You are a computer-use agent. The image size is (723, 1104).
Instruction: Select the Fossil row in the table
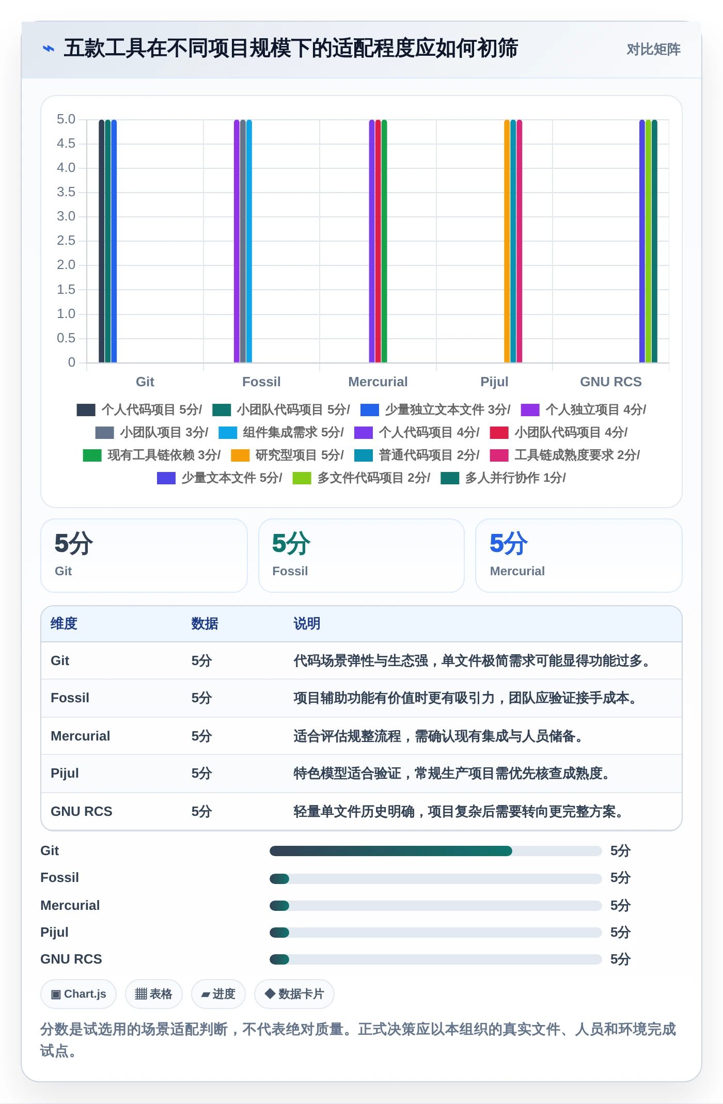pos(361,698)
